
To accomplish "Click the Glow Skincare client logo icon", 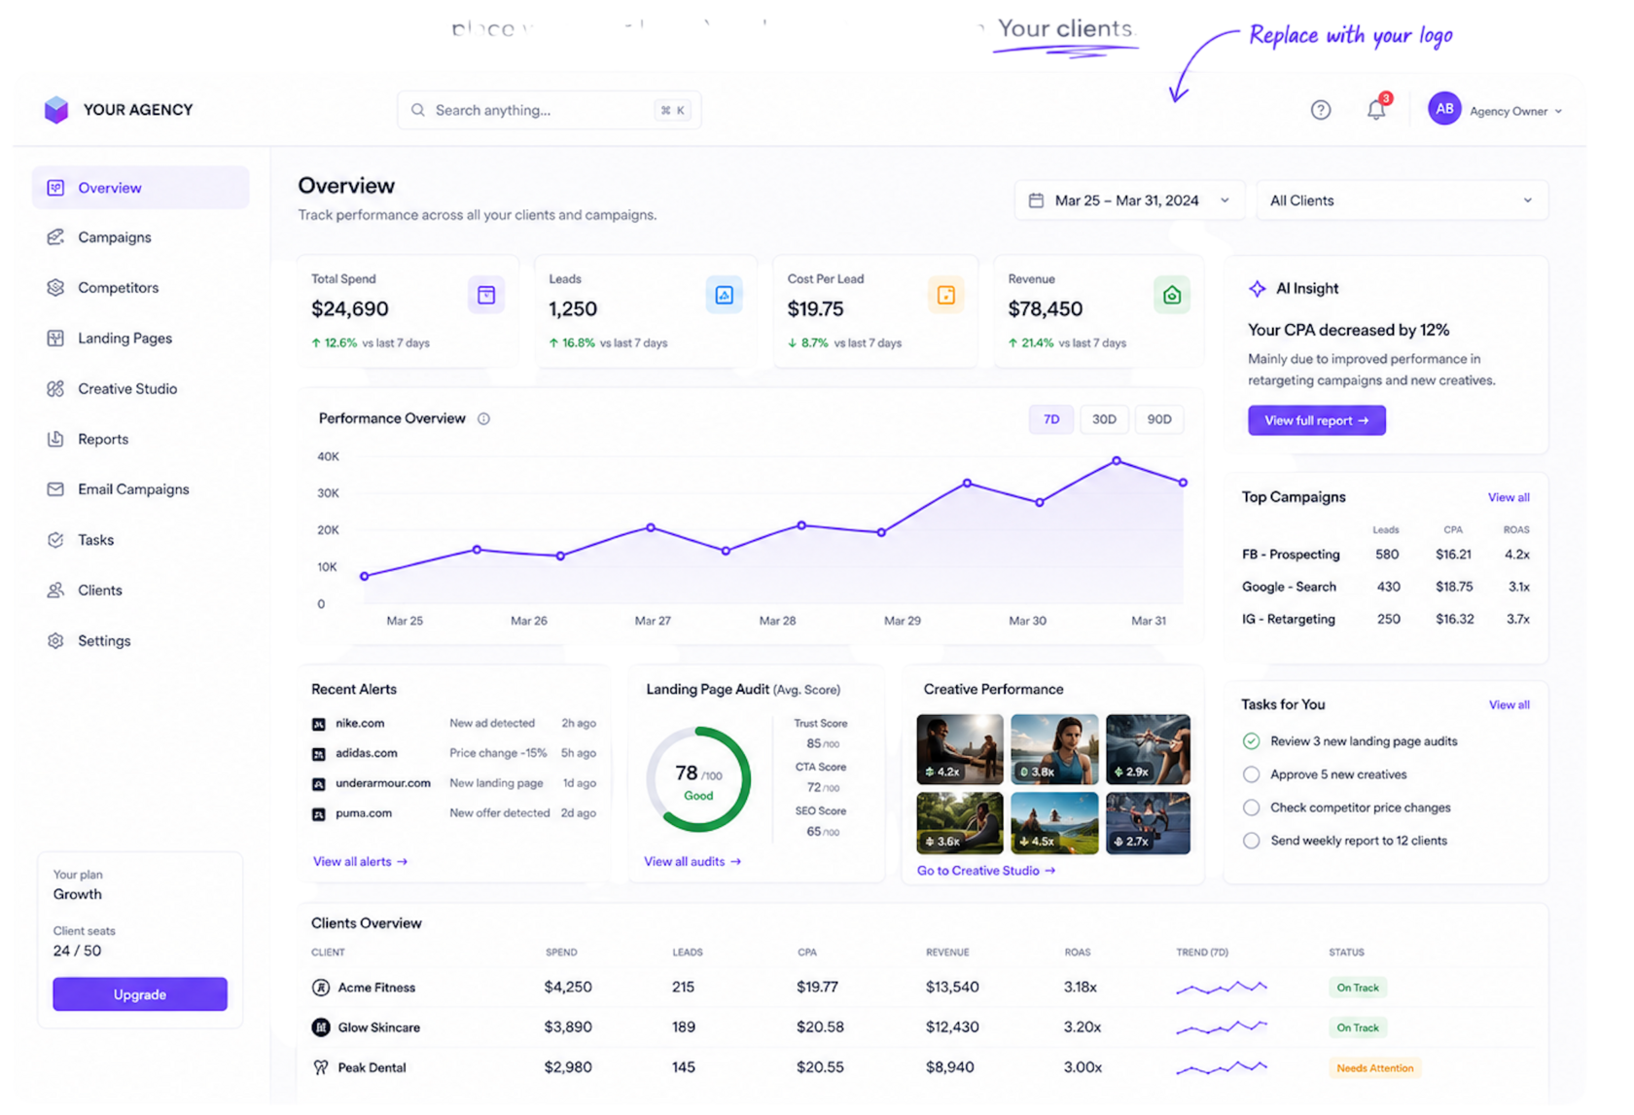I will tap(321, 1027).
